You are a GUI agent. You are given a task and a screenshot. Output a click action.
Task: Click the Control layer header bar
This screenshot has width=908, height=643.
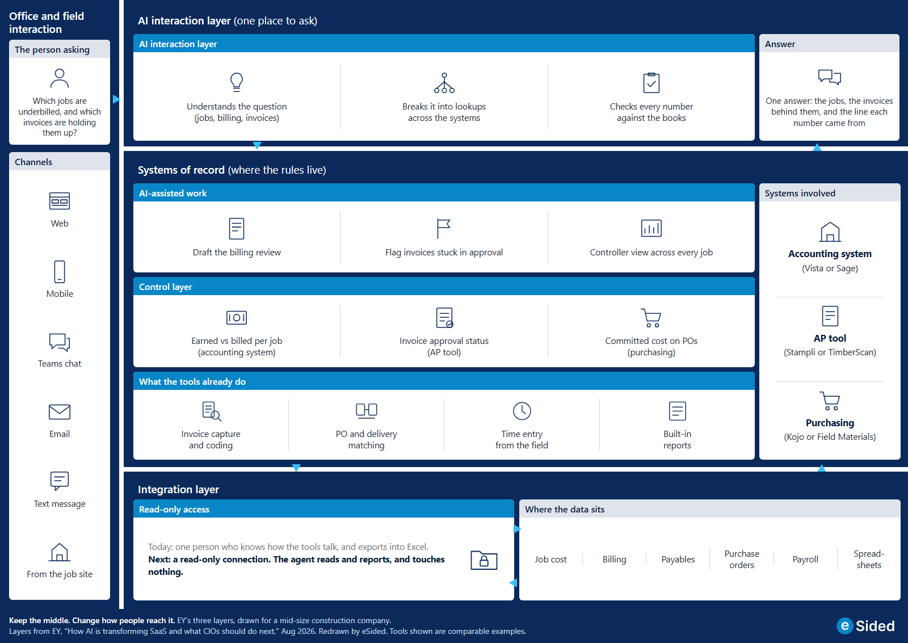click(444, 287)
